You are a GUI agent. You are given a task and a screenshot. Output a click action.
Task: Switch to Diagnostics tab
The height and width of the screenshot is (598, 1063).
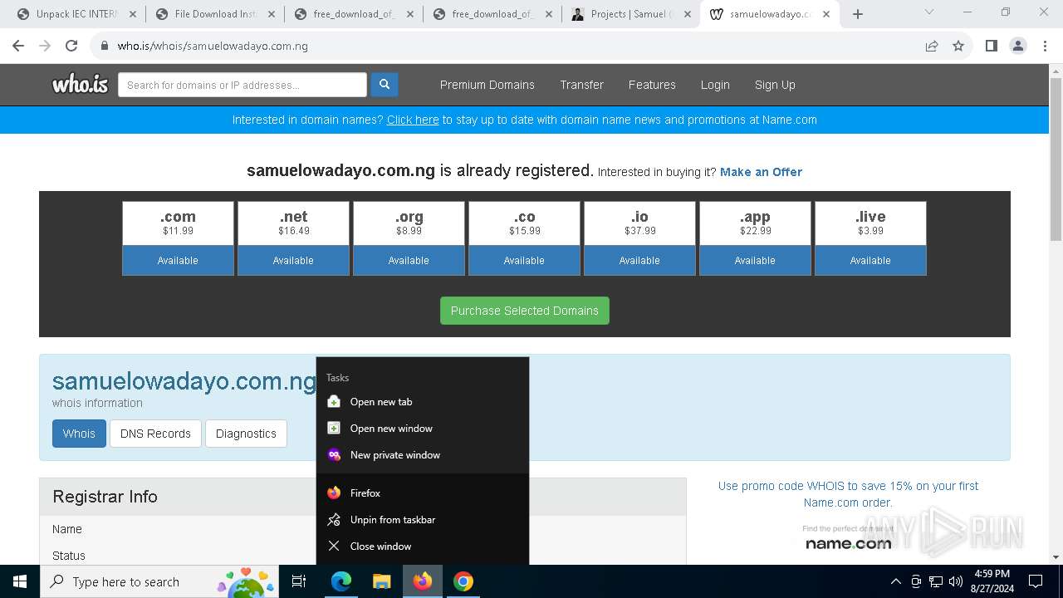tap(246, 434)
